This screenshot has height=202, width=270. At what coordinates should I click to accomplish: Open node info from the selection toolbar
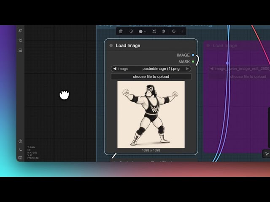[131, 31]
